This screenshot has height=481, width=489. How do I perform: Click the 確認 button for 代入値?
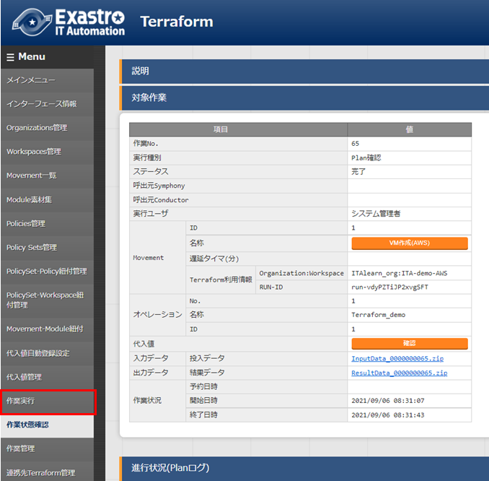410,344
